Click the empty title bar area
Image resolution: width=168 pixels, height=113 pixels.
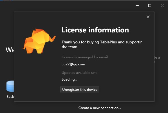[69, 5]
